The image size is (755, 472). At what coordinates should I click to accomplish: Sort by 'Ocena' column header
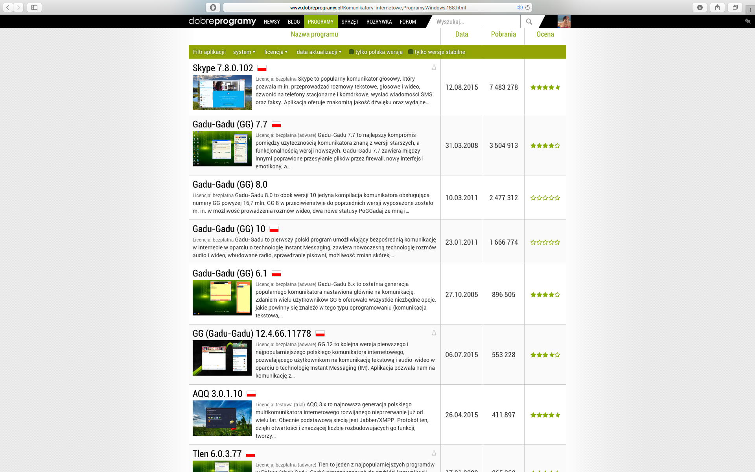pyautogui.click(x=545, y=34)
